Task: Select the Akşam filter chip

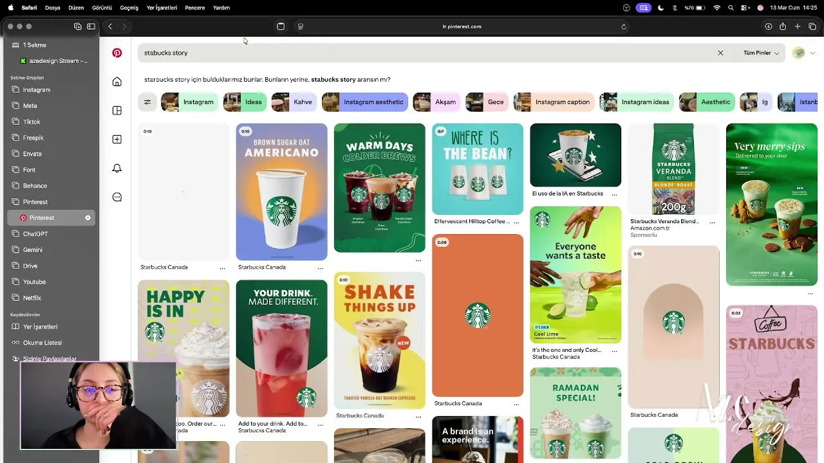Action: (x=436, y=102)
